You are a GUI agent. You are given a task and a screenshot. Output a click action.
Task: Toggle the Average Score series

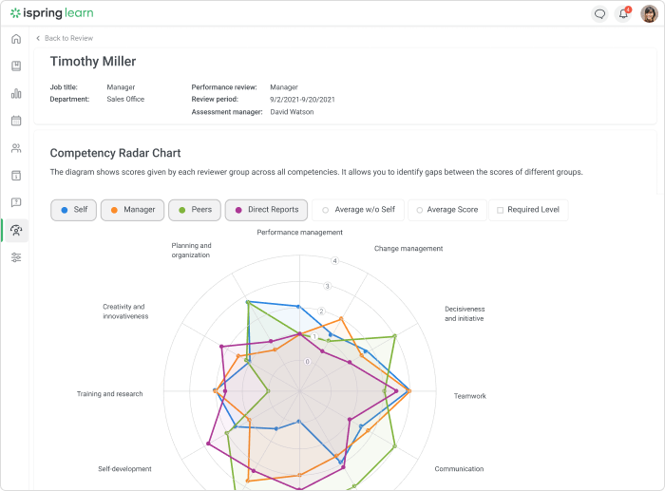pyautogui.click(x=446, y=210)
